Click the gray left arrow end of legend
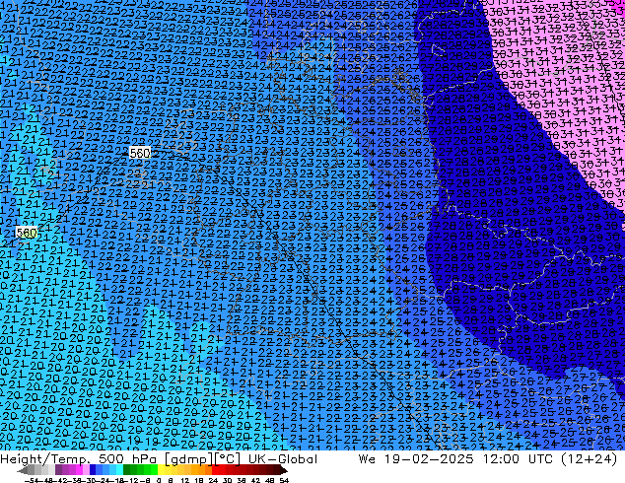 22,470
